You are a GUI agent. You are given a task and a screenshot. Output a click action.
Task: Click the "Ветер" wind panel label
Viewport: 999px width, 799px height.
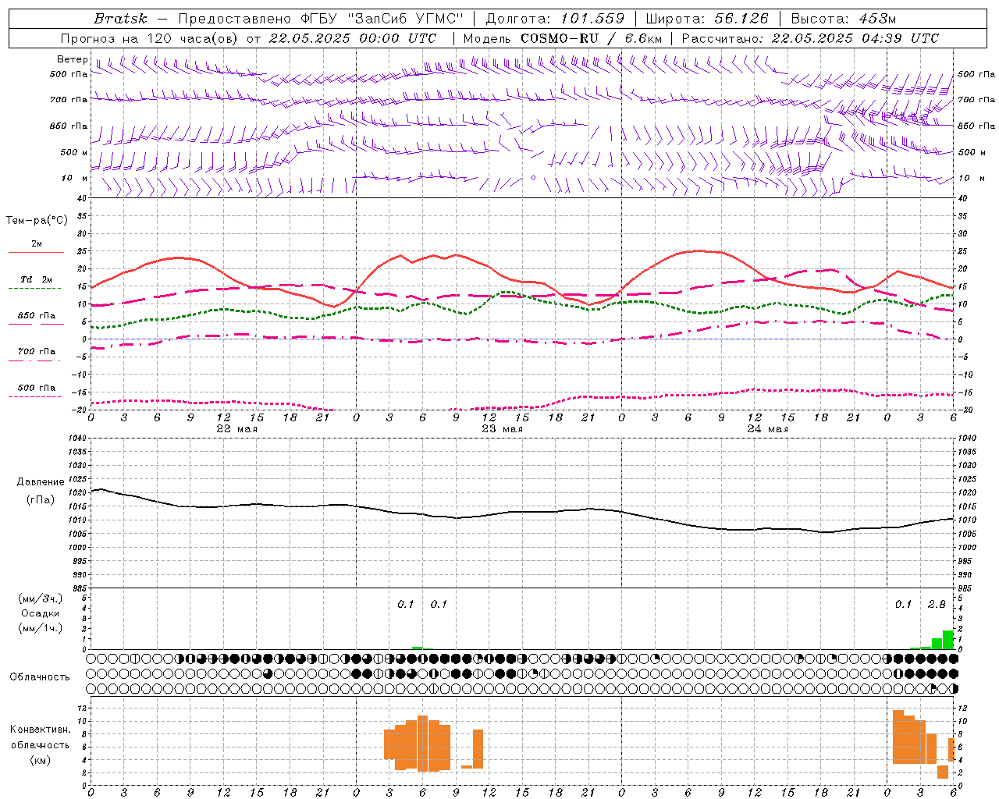(x=72, y=59)
